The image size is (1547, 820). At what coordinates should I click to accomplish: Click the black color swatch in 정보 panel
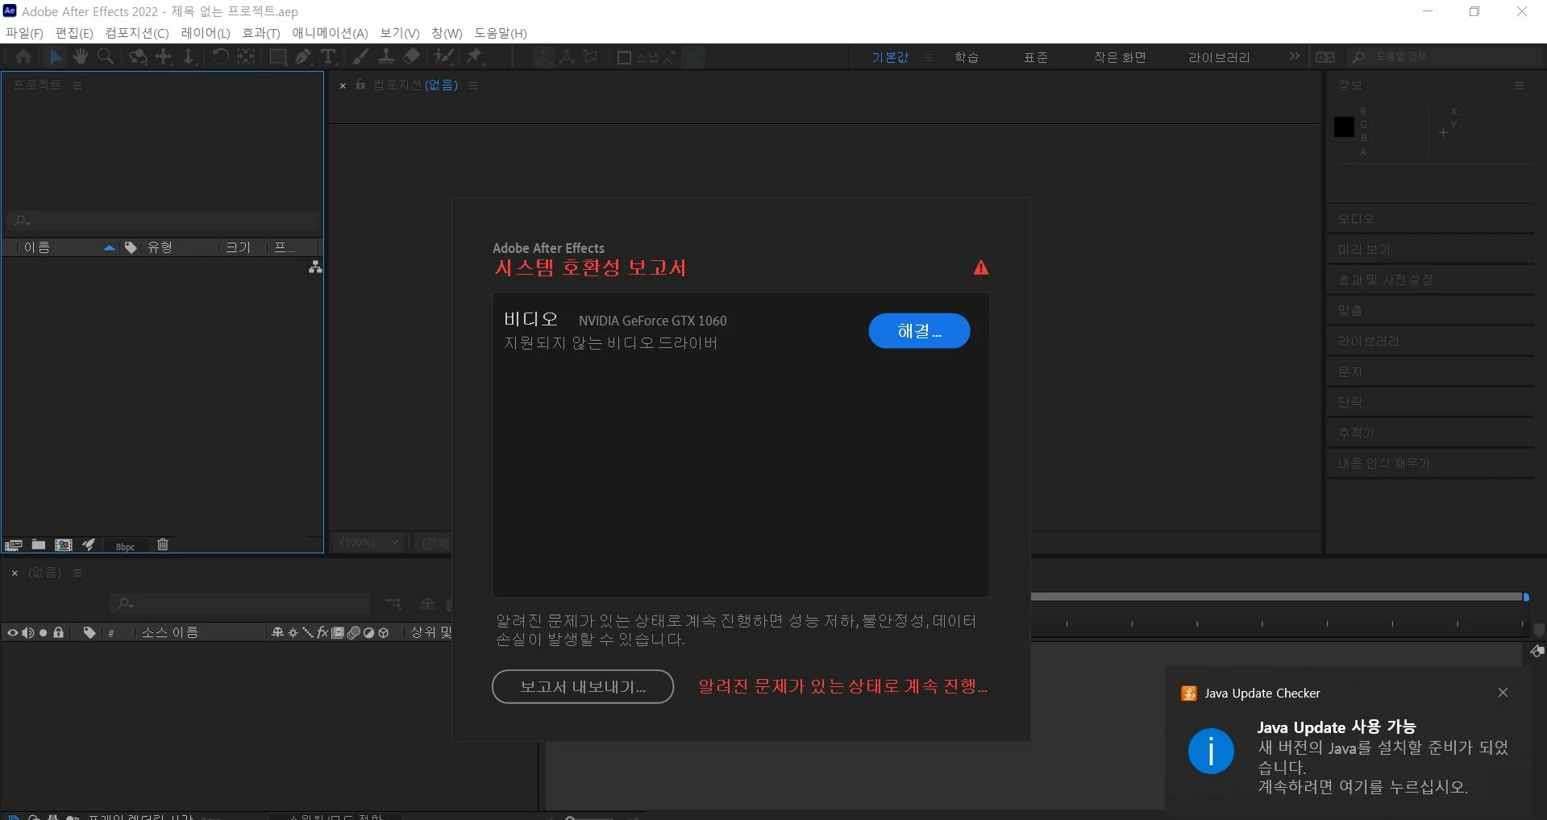tap(1344, 126)
